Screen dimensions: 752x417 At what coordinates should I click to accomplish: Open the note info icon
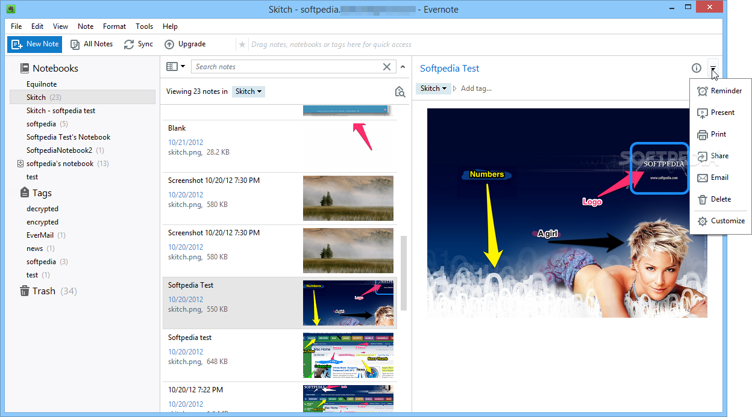tap(697, 68)
